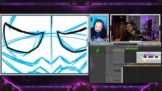Screen dimensions: 162x91
Task: Click the large webcam feed at top right
Action: click(x=135, y=28)
